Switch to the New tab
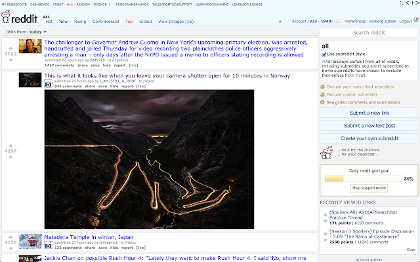 click(64, 22)
